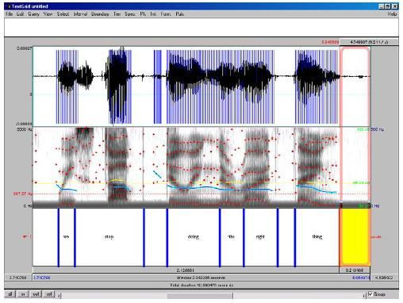Open the Query menu

33,14
